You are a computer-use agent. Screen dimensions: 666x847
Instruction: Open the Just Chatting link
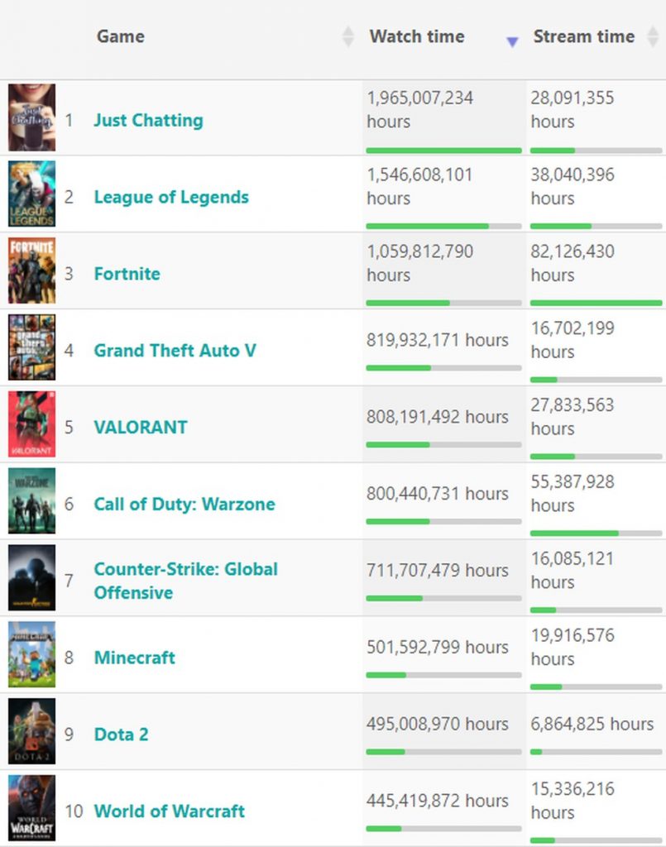click(148, 121)
